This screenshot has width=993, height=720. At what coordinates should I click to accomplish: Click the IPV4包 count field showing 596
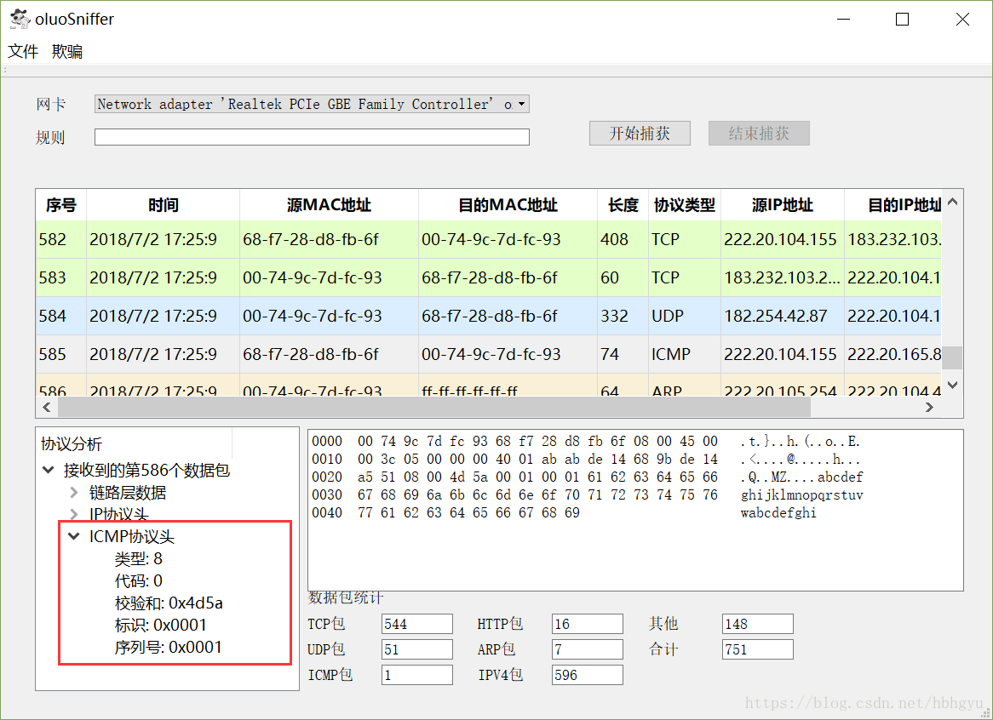coord(587,675)
